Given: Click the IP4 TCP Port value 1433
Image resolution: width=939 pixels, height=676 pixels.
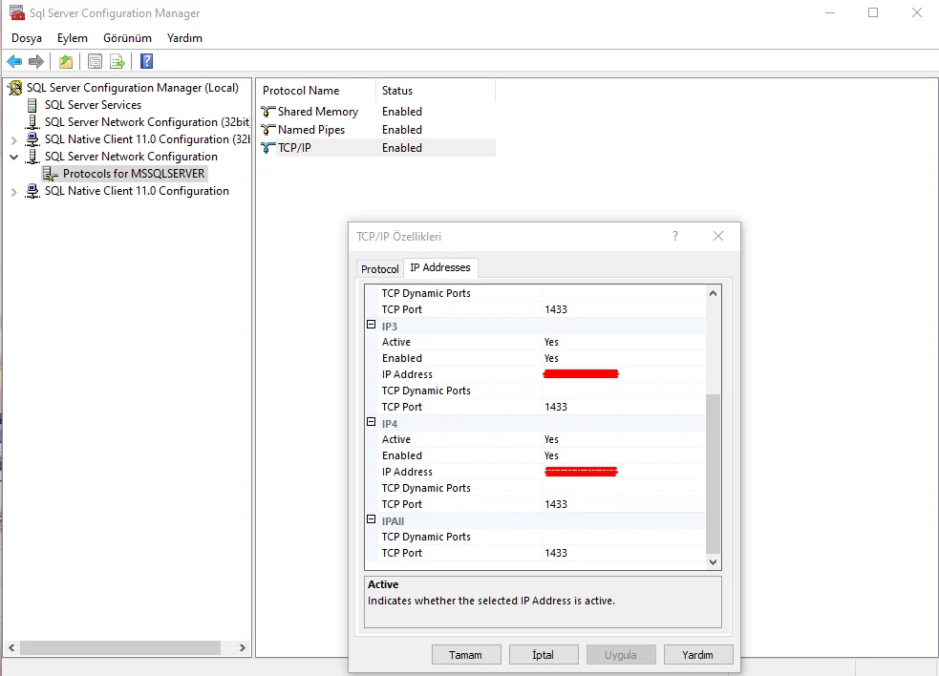Looking at the screenshot, I should (624, 504).
